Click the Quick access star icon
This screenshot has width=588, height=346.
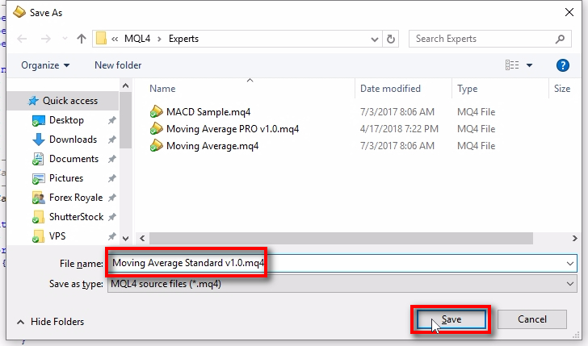[x=33, y=101]
